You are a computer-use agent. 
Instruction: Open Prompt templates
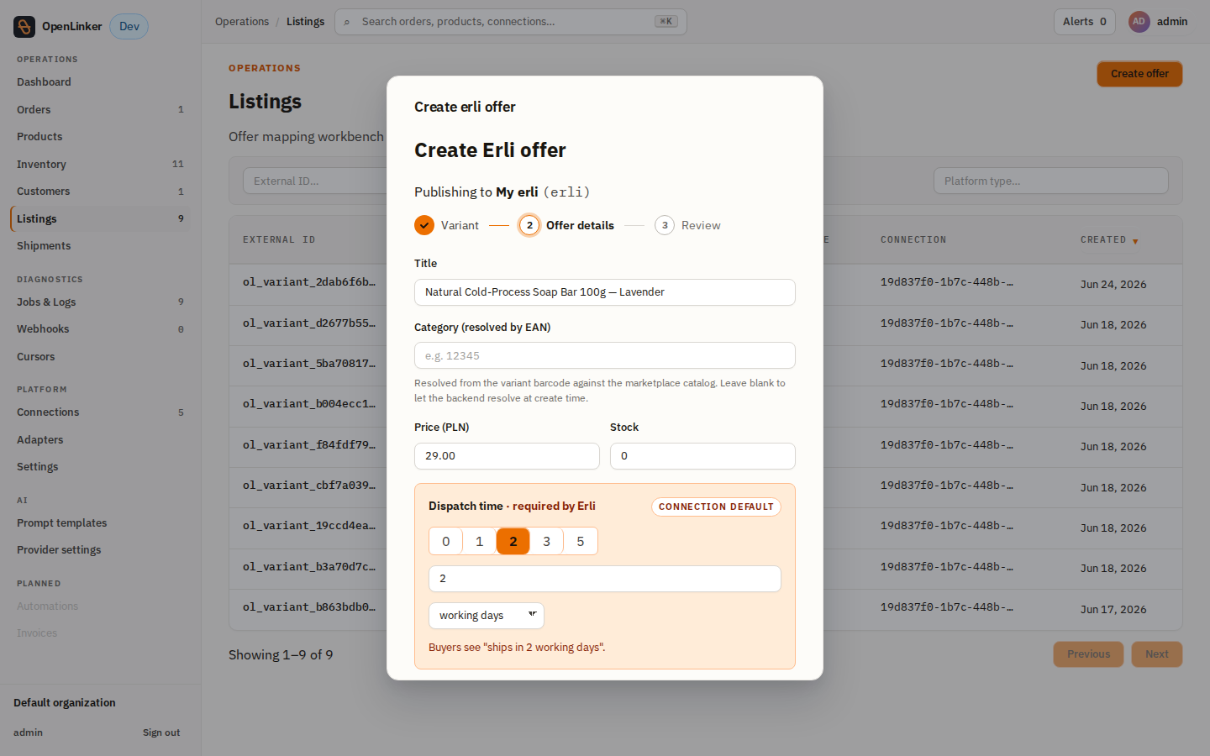(100, 522)
